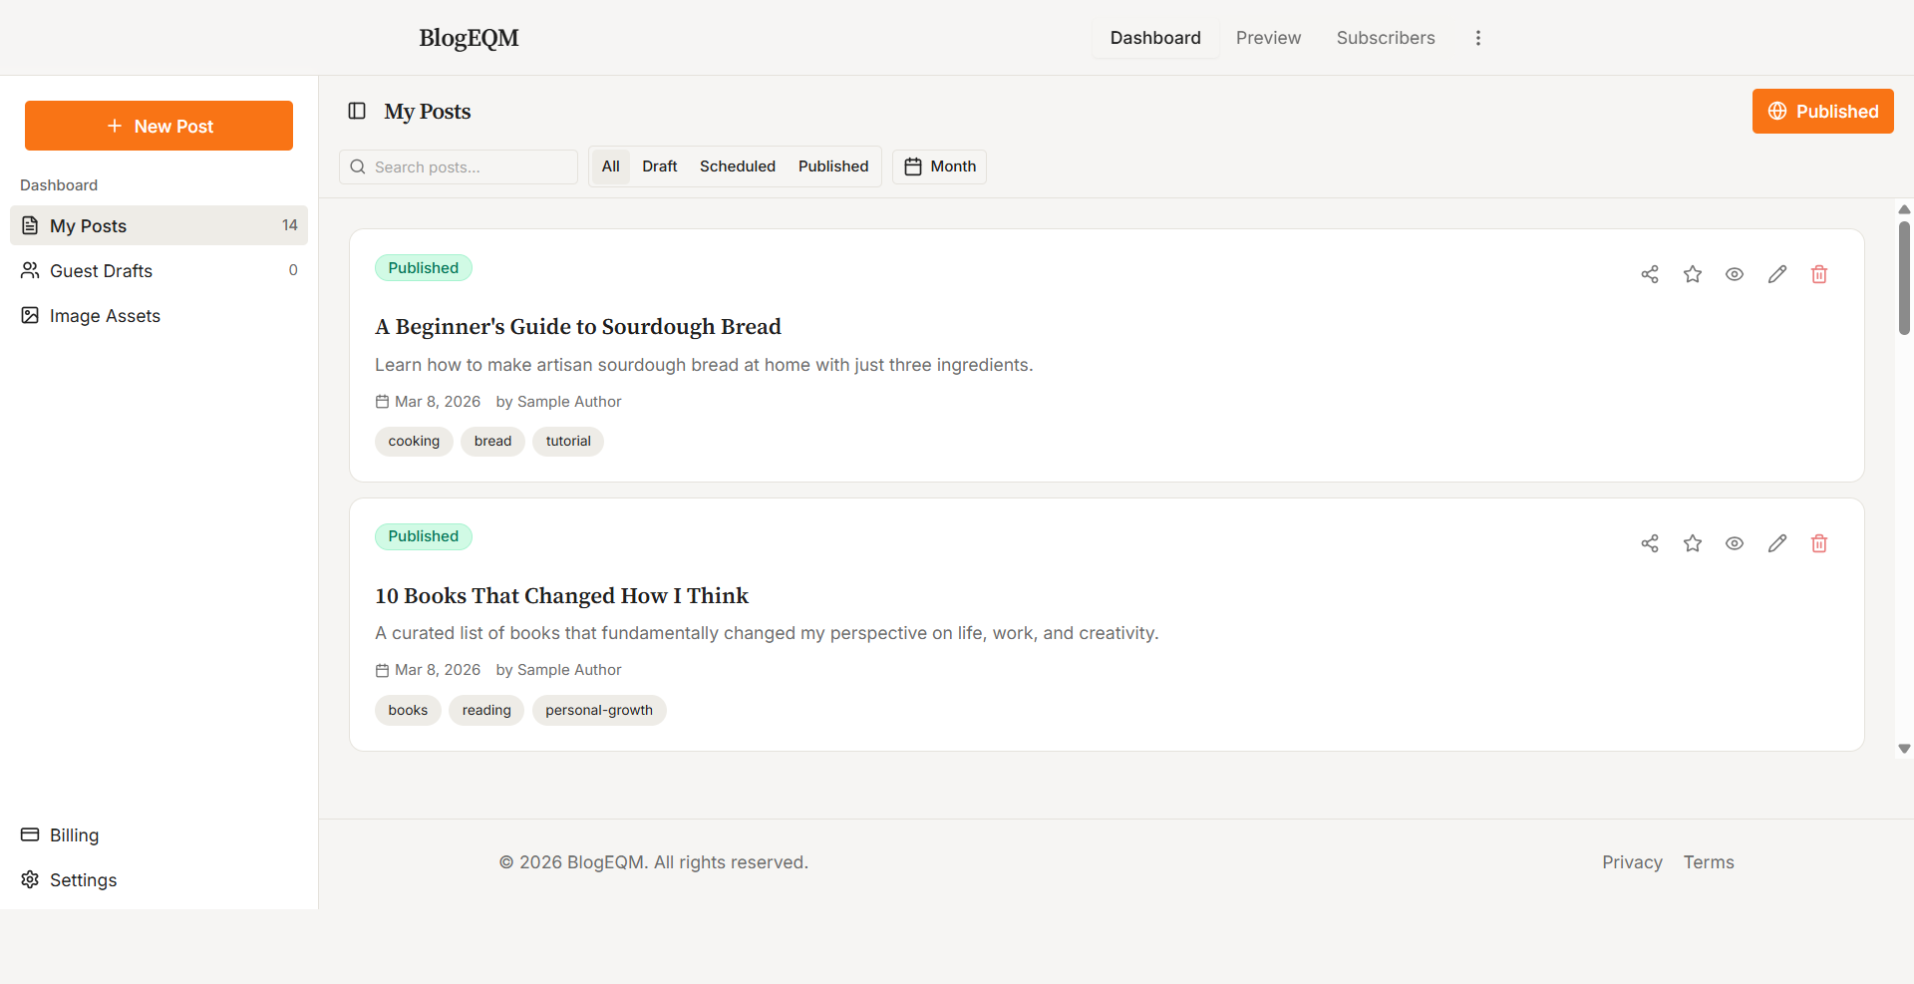Edit the 10 Books post with pencil icon
Screen dimensions: 1914x984
click(x=1777, y=543)
